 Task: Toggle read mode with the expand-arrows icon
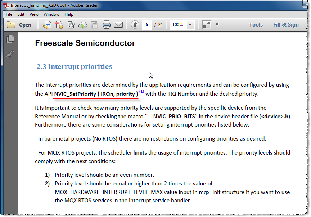206,25
